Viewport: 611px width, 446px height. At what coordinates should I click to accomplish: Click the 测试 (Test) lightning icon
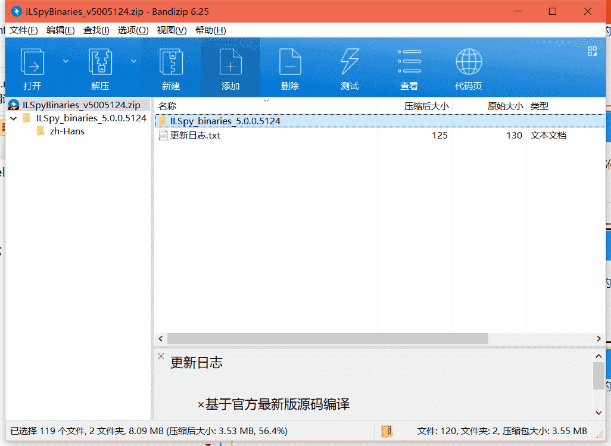tap(350, 61)
